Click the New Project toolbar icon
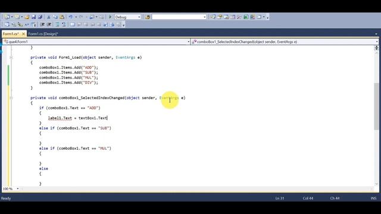 coord(7,17)
